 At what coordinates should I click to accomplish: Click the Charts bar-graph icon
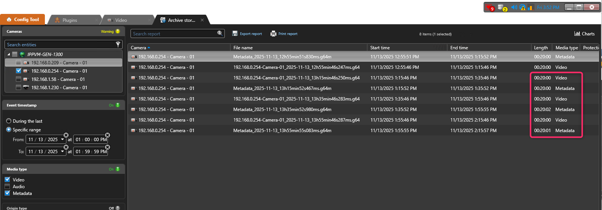tap(577, 33)
